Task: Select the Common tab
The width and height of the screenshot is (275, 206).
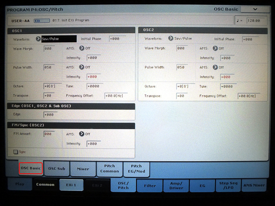Action: pos(45,185)
